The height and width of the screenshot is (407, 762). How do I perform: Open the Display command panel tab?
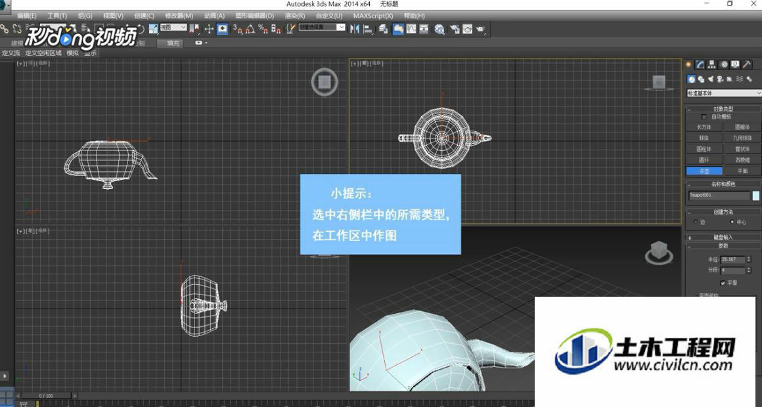coord(735,64)
